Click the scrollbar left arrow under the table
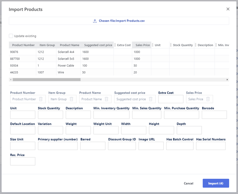Screen dimensions: 238x194 coord(11,79)
